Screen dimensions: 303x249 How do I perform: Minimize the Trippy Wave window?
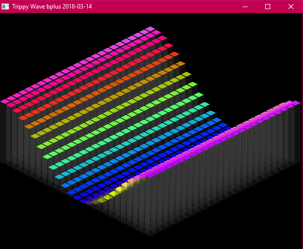[245, 7]
